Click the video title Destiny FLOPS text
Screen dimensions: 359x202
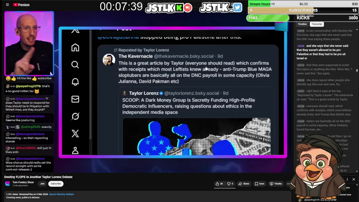click(38, 177)
